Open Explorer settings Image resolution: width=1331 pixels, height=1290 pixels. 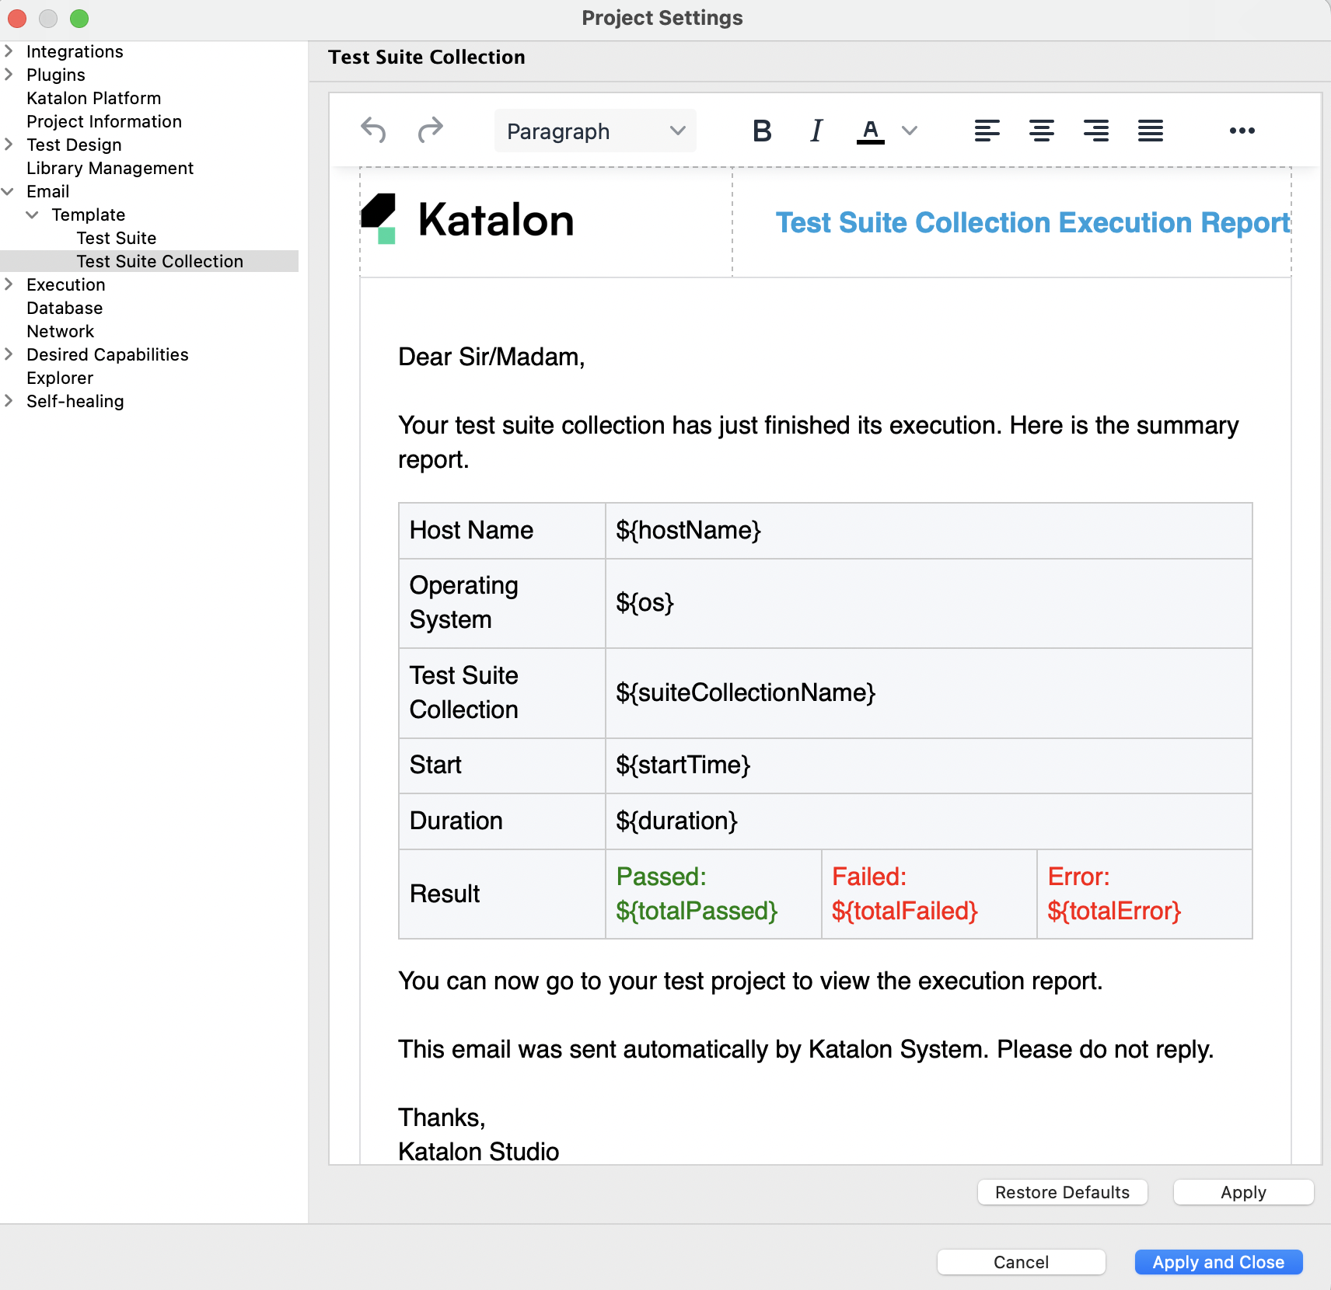60,378
